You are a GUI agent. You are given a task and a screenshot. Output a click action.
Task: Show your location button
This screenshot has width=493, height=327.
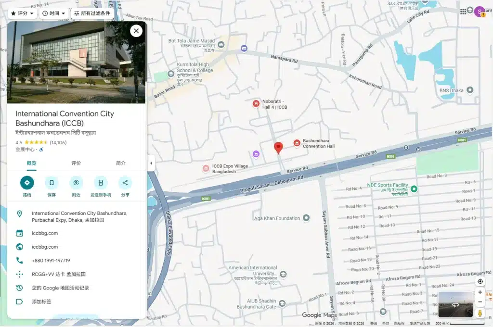pos(480,281)
